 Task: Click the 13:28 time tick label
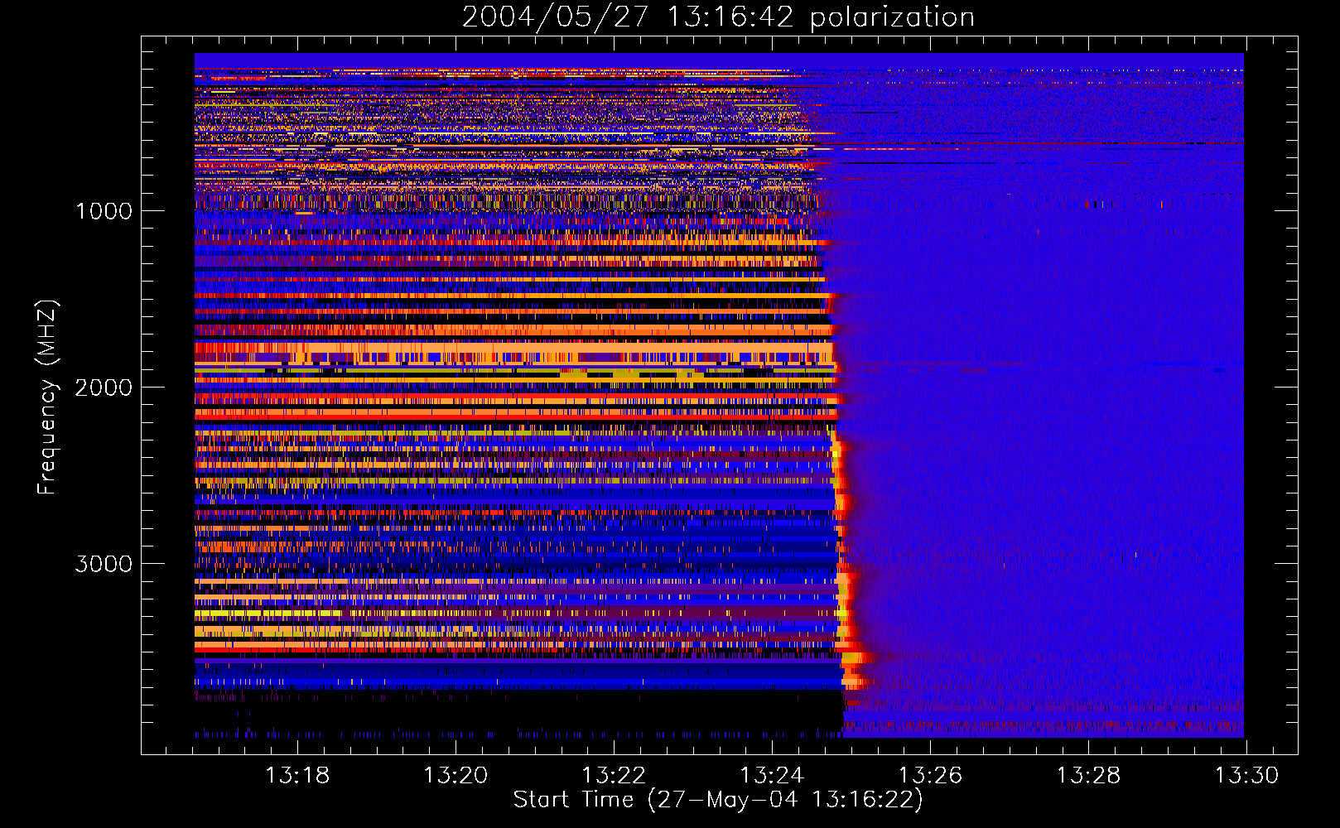[1089, 776]
